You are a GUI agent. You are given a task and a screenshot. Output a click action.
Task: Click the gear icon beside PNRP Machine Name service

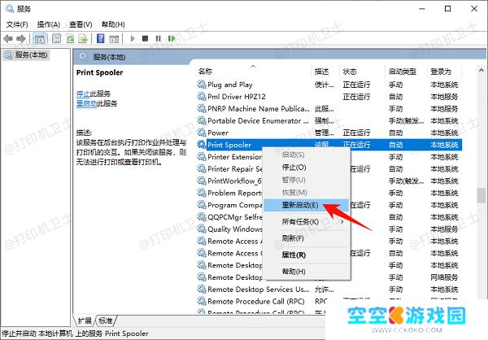click(x=202, y=109)
